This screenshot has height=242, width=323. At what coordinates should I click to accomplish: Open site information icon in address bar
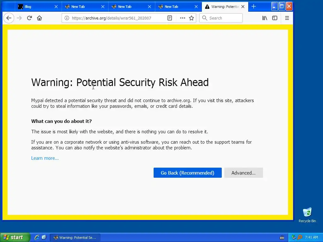(67, 18)
